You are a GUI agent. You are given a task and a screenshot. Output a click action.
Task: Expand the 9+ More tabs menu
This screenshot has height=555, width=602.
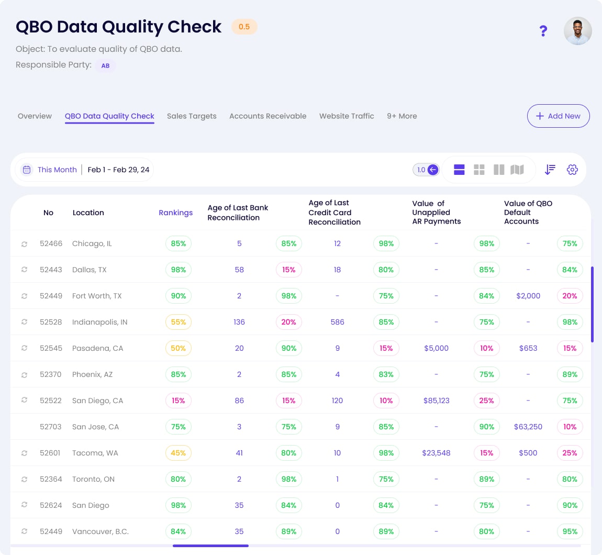coord(402,116)
